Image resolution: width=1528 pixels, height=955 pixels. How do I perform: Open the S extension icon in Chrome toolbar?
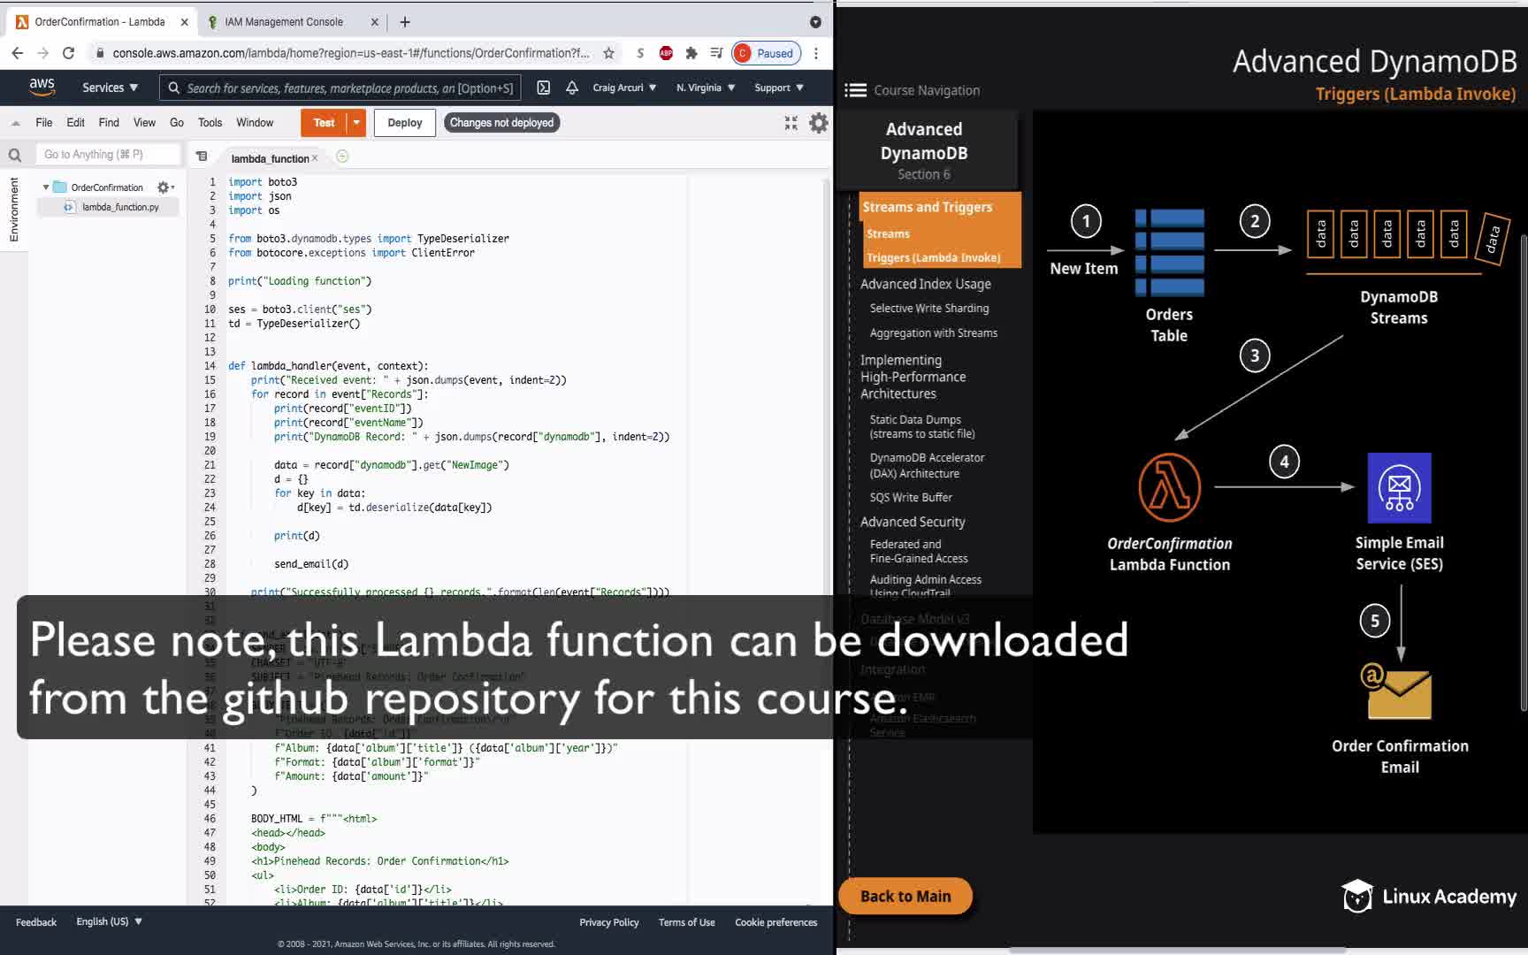click(640, 53)
